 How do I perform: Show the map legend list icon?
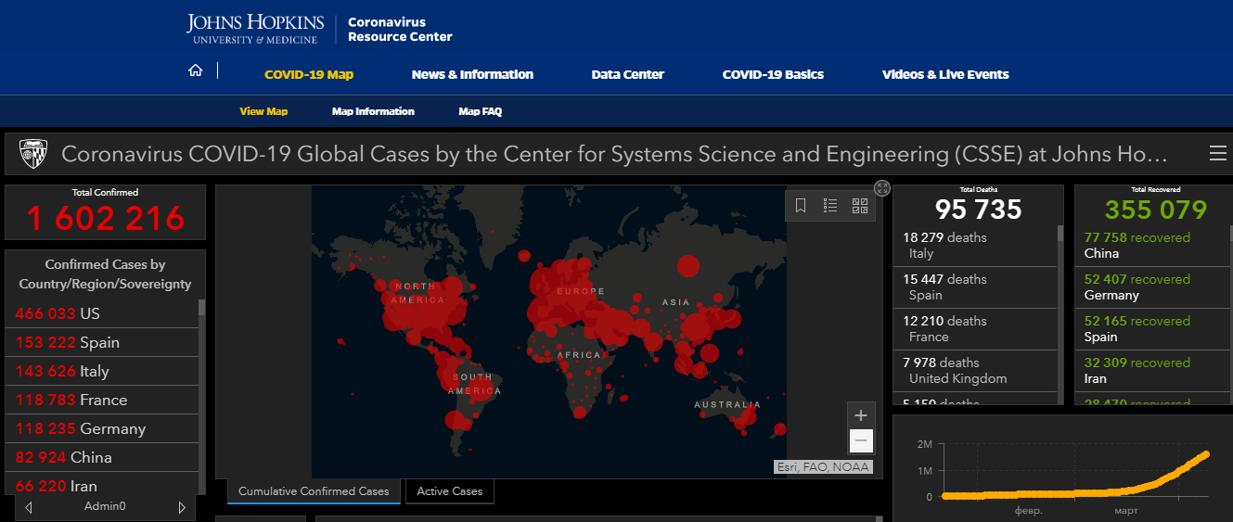click(830, 206)
